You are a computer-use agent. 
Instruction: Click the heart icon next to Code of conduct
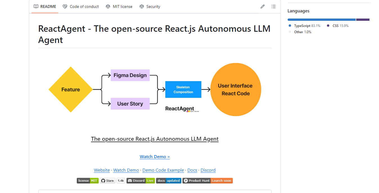(x=65, y=6)
